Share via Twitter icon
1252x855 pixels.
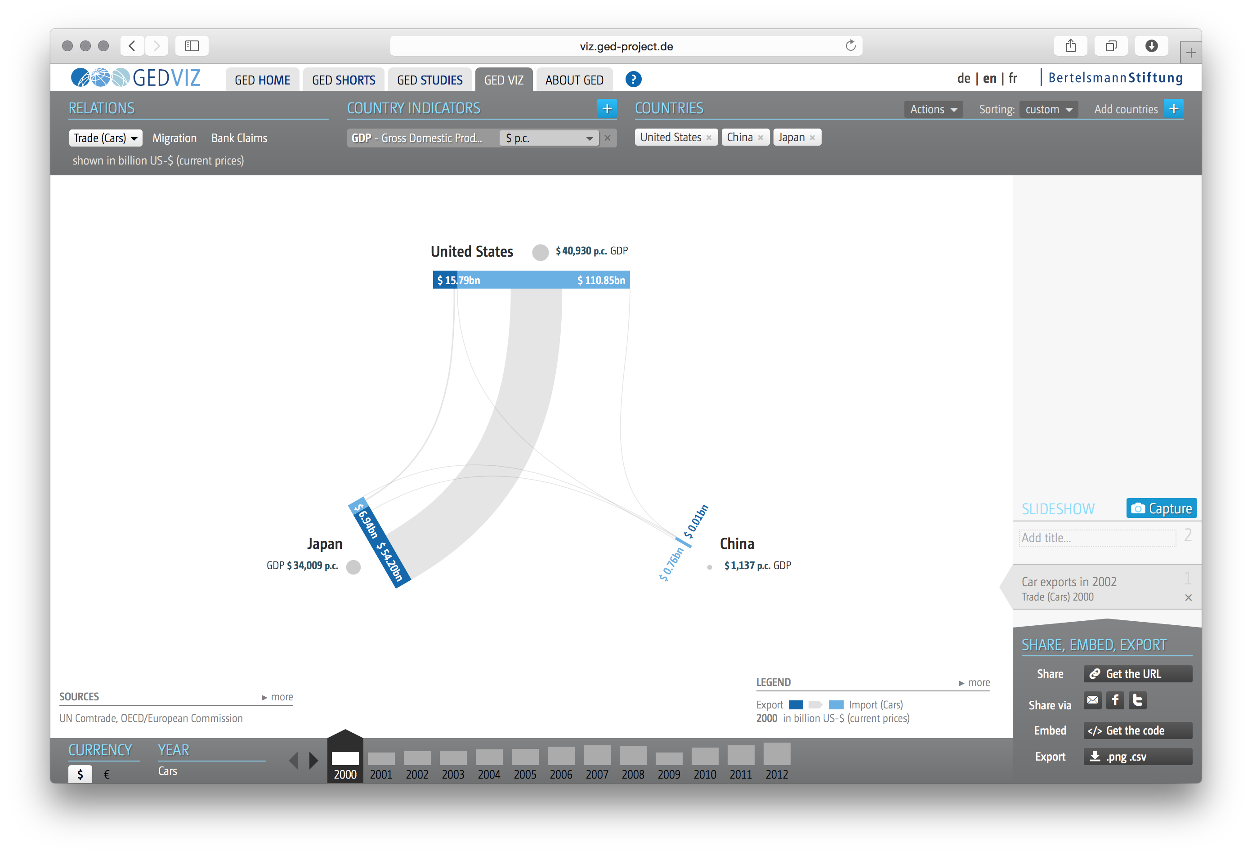click(x=1137, y=700)
